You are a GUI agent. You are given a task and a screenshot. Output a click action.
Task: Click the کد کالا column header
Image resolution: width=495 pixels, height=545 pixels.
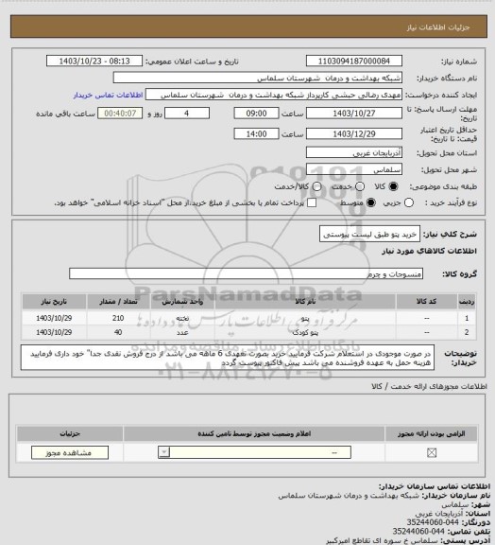[427, 302]
